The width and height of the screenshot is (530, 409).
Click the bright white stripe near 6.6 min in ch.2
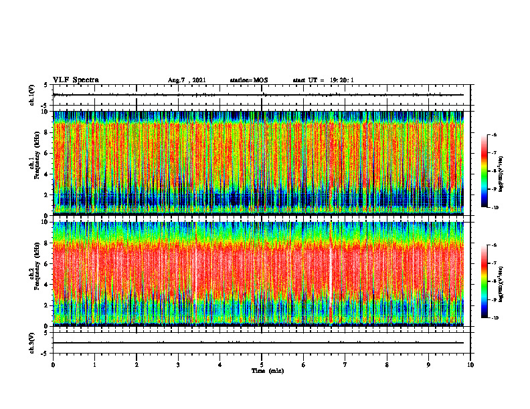tap(331, 274)
